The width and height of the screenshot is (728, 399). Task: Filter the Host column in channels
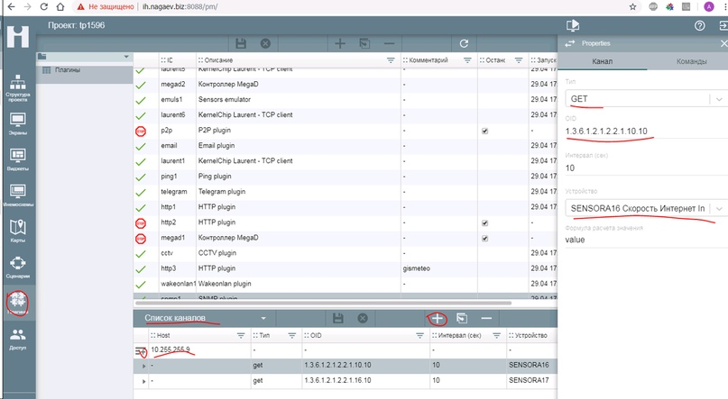pyautogui.click(x=241, y=336)
